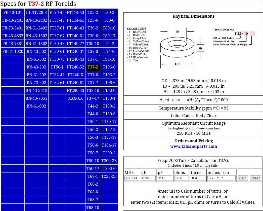Select the FB-43-101 toroid link
Screen dimensions: 263x211
[x=13, y=12]
